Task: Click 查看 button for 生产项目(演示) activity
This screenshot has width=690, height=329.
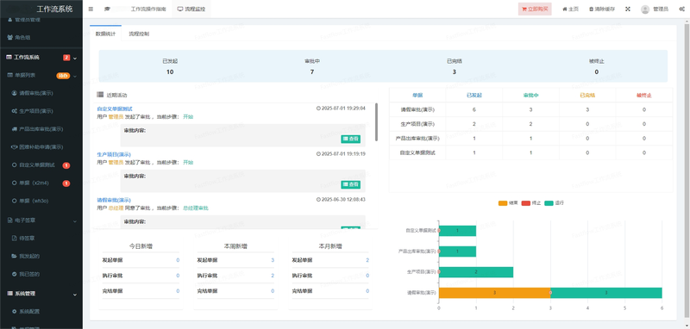Action: [x=351, y=184]
